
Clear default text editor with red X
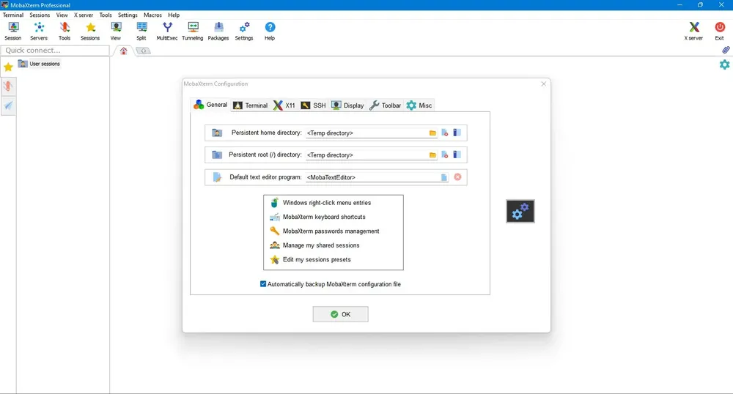pyautogui.click(x=457, y=177)
